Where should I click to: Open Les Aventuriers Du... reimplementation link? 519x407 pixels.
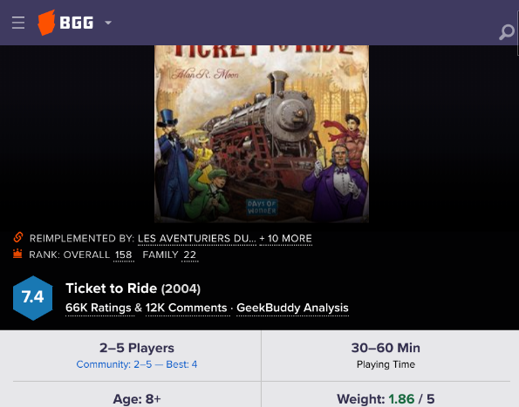pyautogui.click(x=197, y=239)
